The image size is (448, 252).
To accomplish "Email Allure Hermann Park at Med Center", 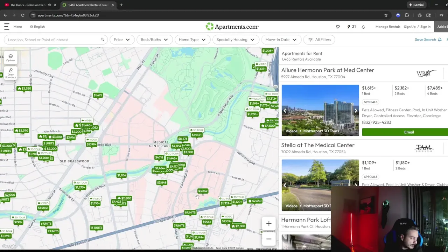I will 409,132.
